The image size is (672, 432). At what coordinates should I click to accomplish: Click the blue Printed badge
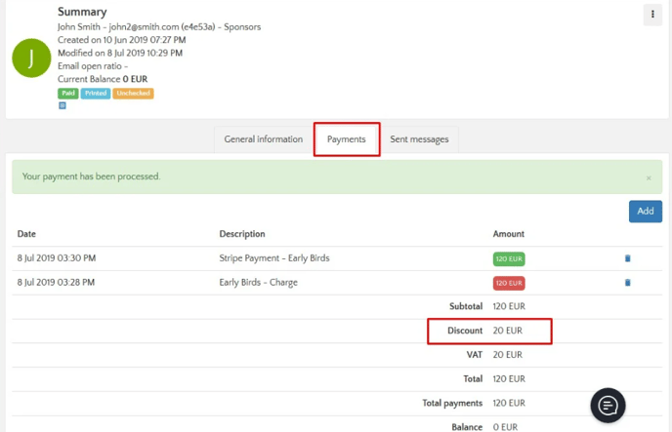tap(95, 94)
